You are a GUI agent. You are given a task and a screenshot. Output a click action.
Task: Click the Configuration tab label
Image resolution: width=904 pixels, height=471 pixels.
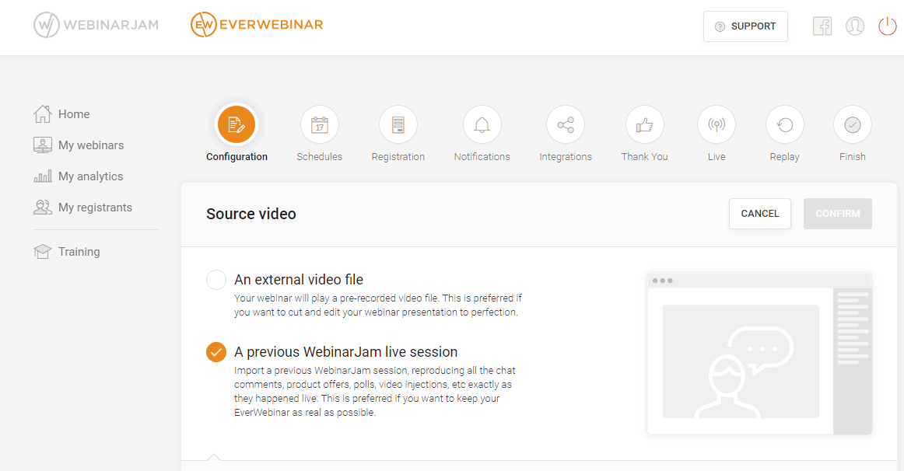pyautogui.click(x=237, y=157)
